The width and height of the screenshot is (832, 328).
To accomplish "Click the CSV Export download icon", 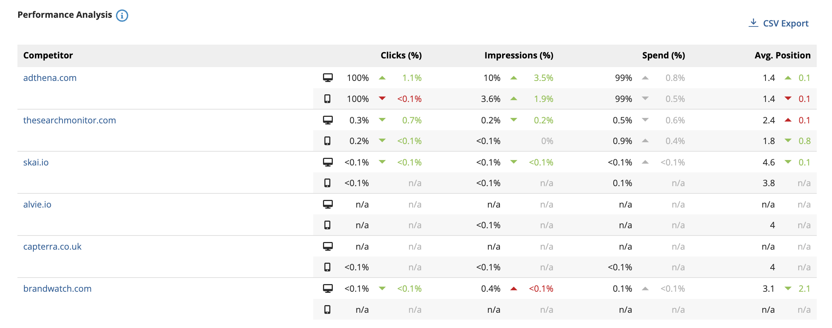I will [754, 23].
